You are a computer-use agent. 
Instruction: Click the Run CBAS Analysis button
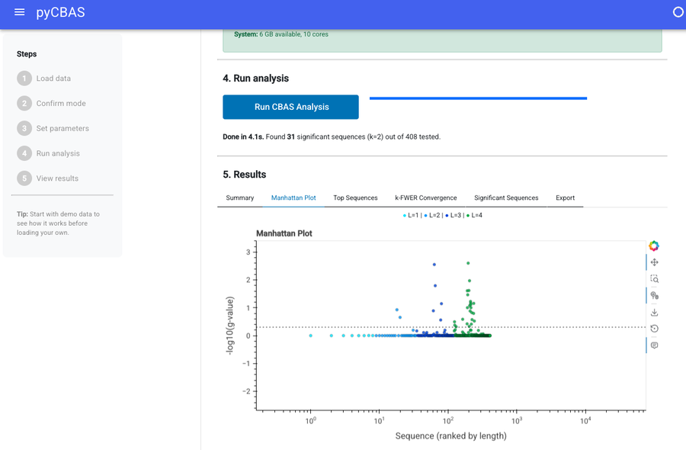point(290,107)
